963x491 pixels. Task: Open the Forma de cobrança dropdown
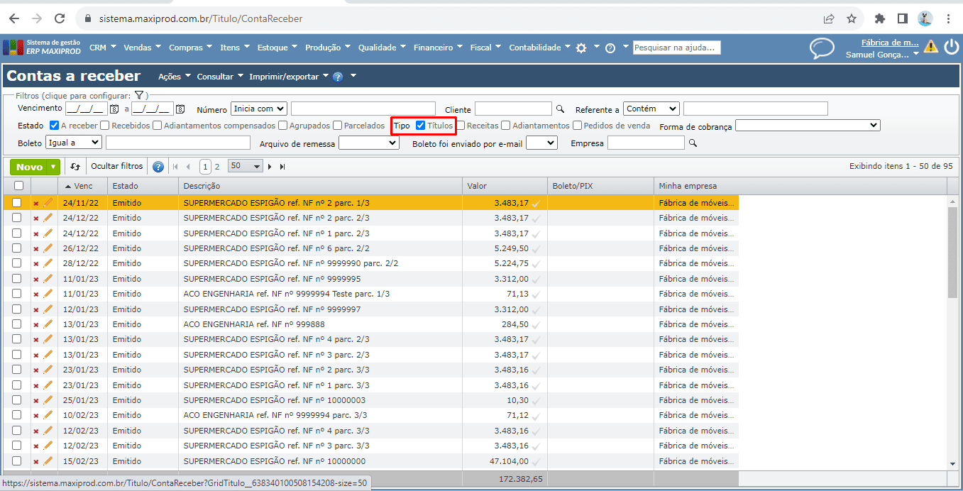(808, 126)
